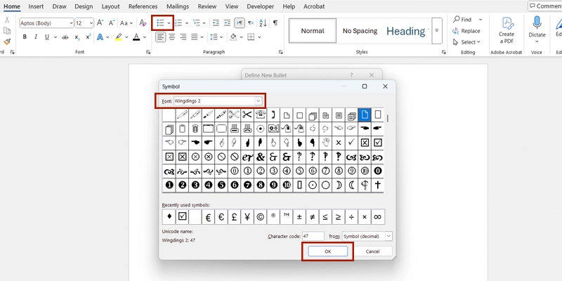The image size is (562, 281).
Task: Toggle Italic formatting in the Font group
Action: [x=37, y=37]
